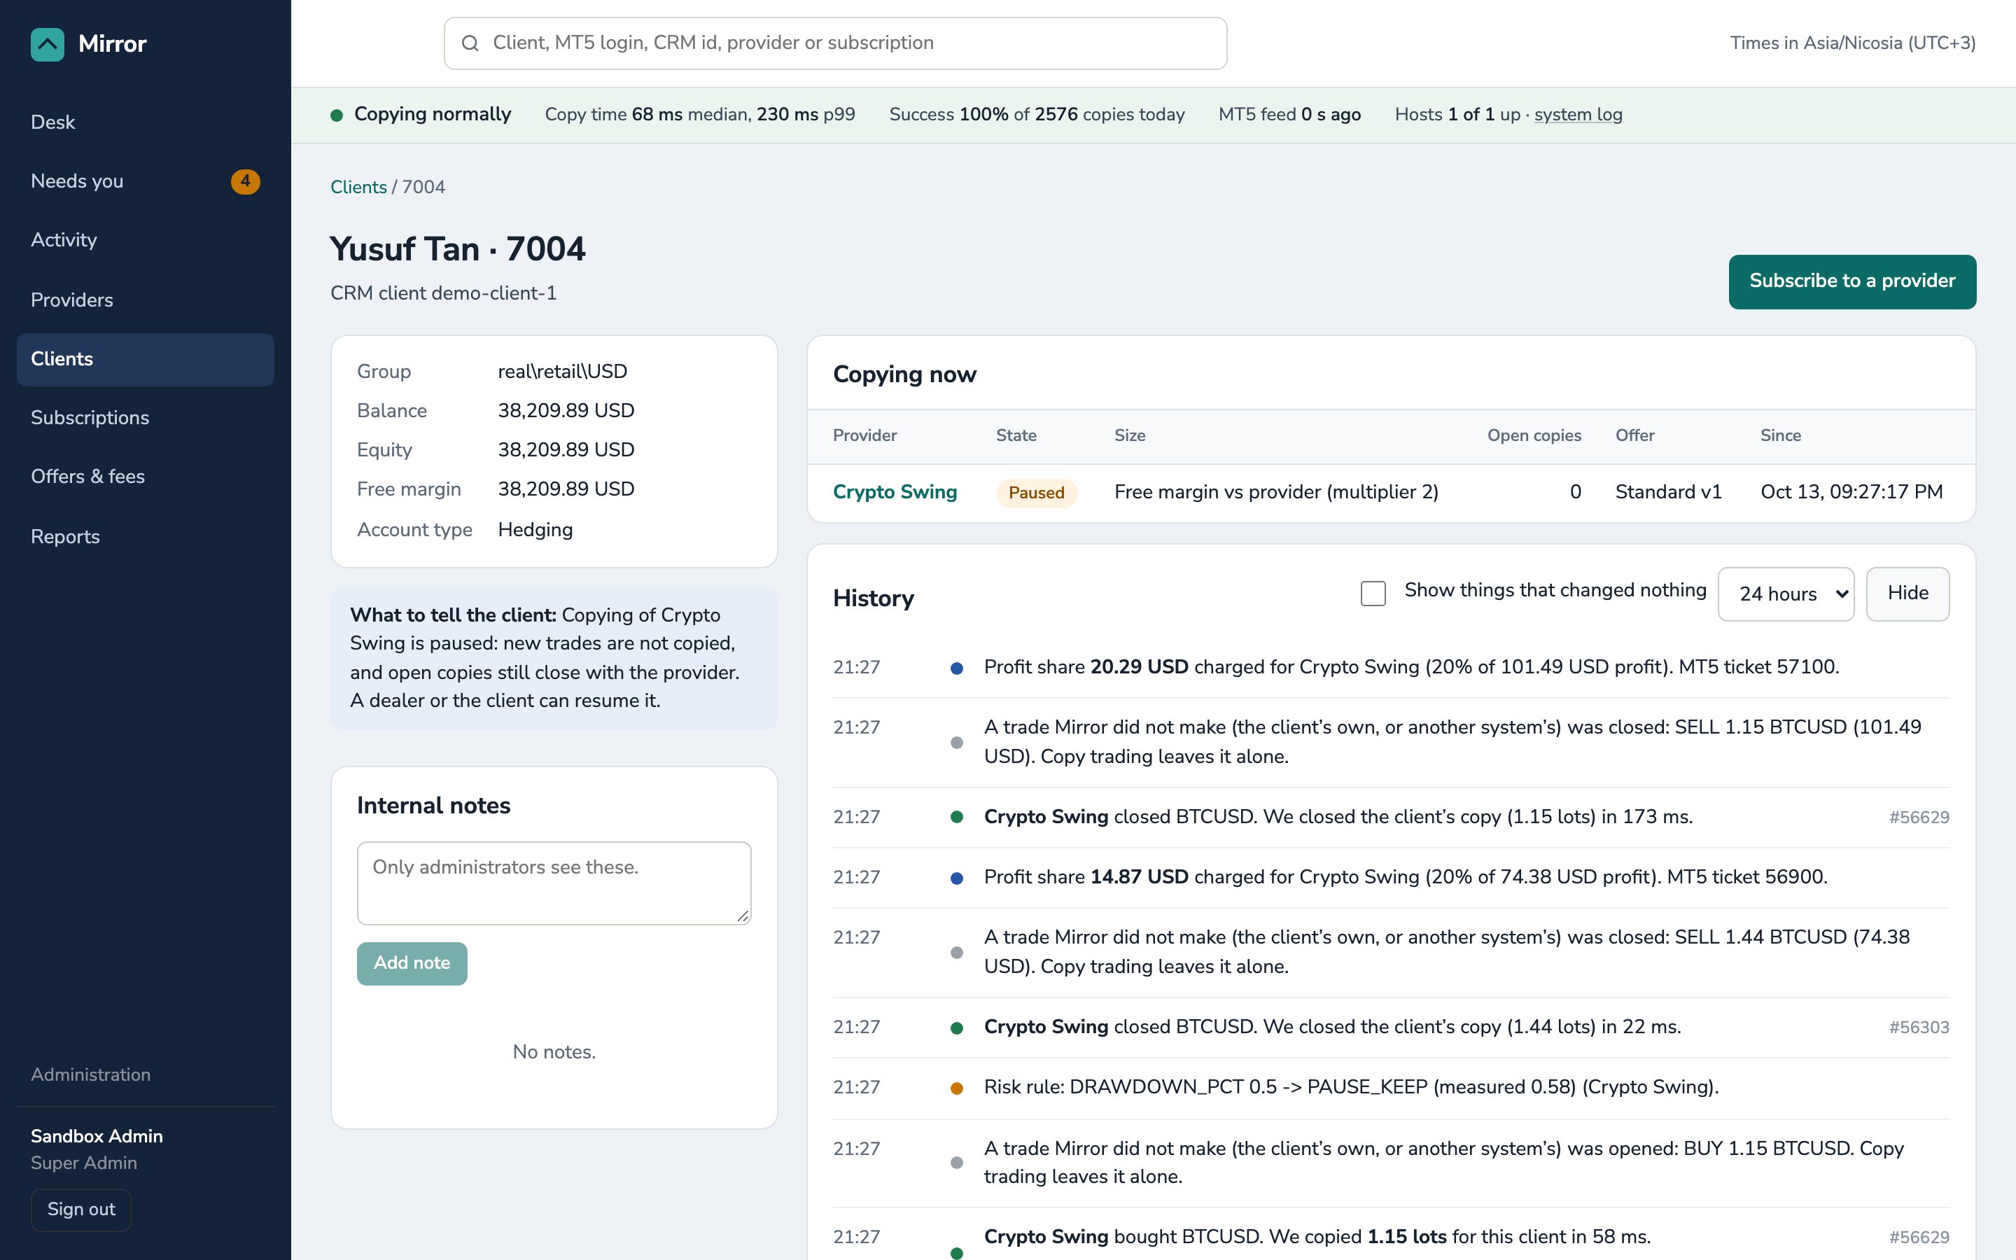
Task: Click the Group value real\retail\USD
Action: pyautogui.click(x=562, y=372)
